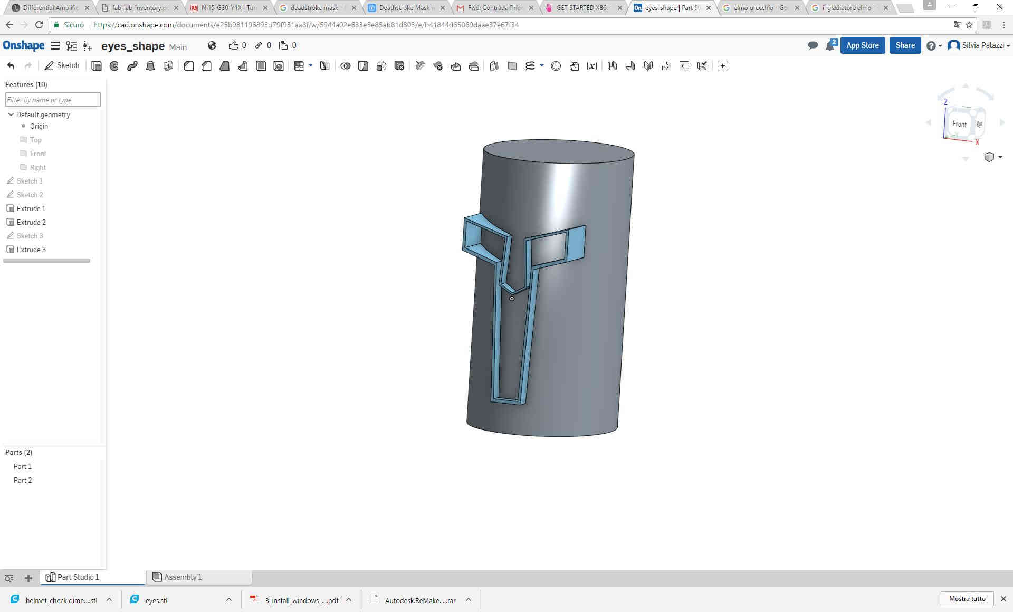Click the links count icon
This screenshot has width=1013, height=612.
[x=259, y=45]
